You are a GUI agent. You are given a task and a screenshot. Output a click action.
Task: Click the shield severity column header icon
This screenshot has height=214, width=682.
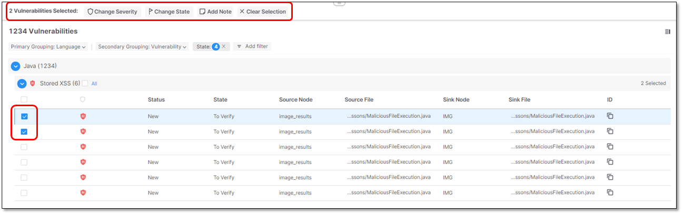pyautogui.click(x=83, y=99)
